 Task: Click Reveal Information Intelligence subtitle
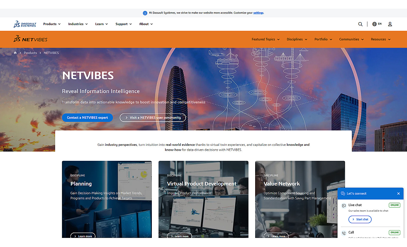click(x=101, y=91)
